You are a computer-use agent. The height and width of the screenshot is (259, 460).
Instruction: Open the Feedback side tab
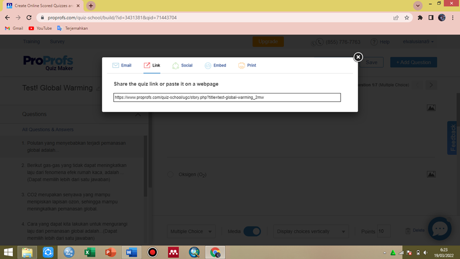point(452,138)
